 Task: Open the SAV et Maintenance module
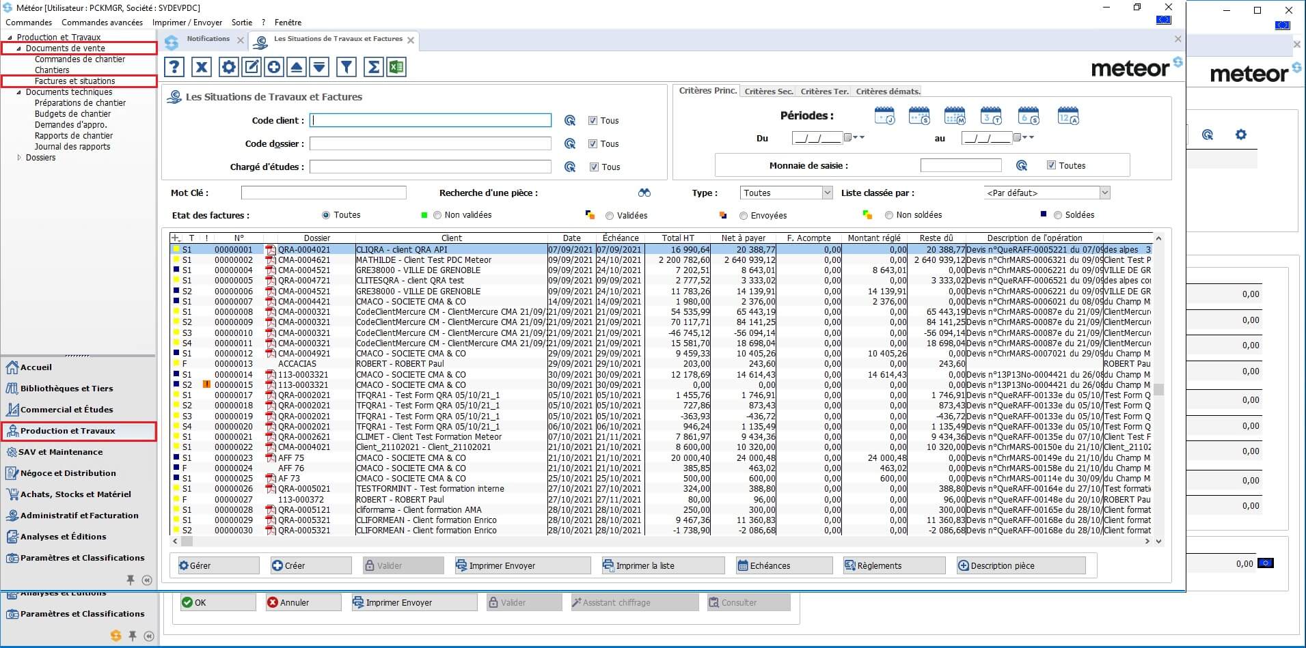point(62,452)
